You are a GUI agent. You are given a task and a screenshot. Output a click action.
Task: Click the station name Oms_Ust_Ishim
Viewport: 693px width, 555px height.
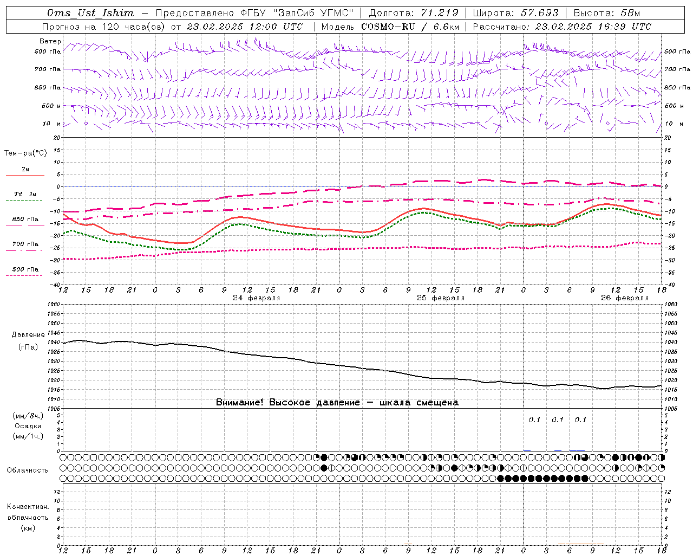[x=90, y=13]
